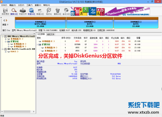
Task: Collapse the HD0 VMware disk node
Action: [3, 36]
